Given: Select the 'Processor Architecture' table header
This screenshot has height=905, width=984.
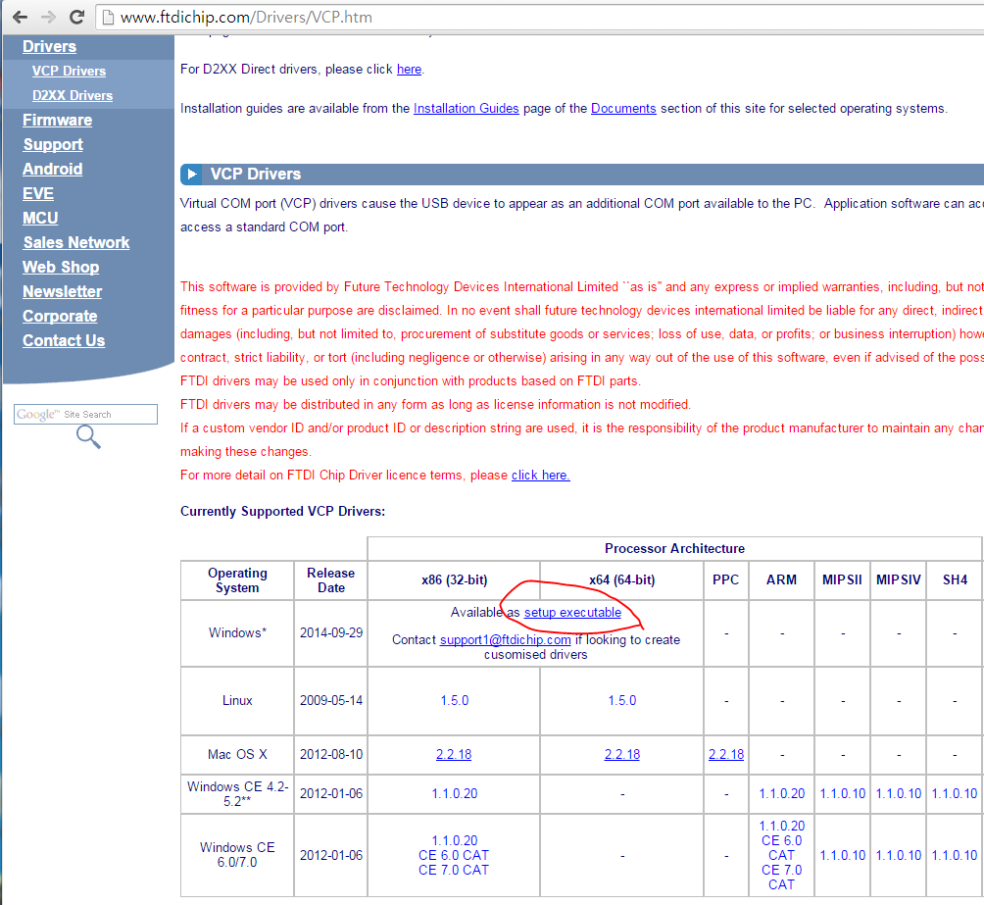Looking at the screenshot, I should [674, 548].
